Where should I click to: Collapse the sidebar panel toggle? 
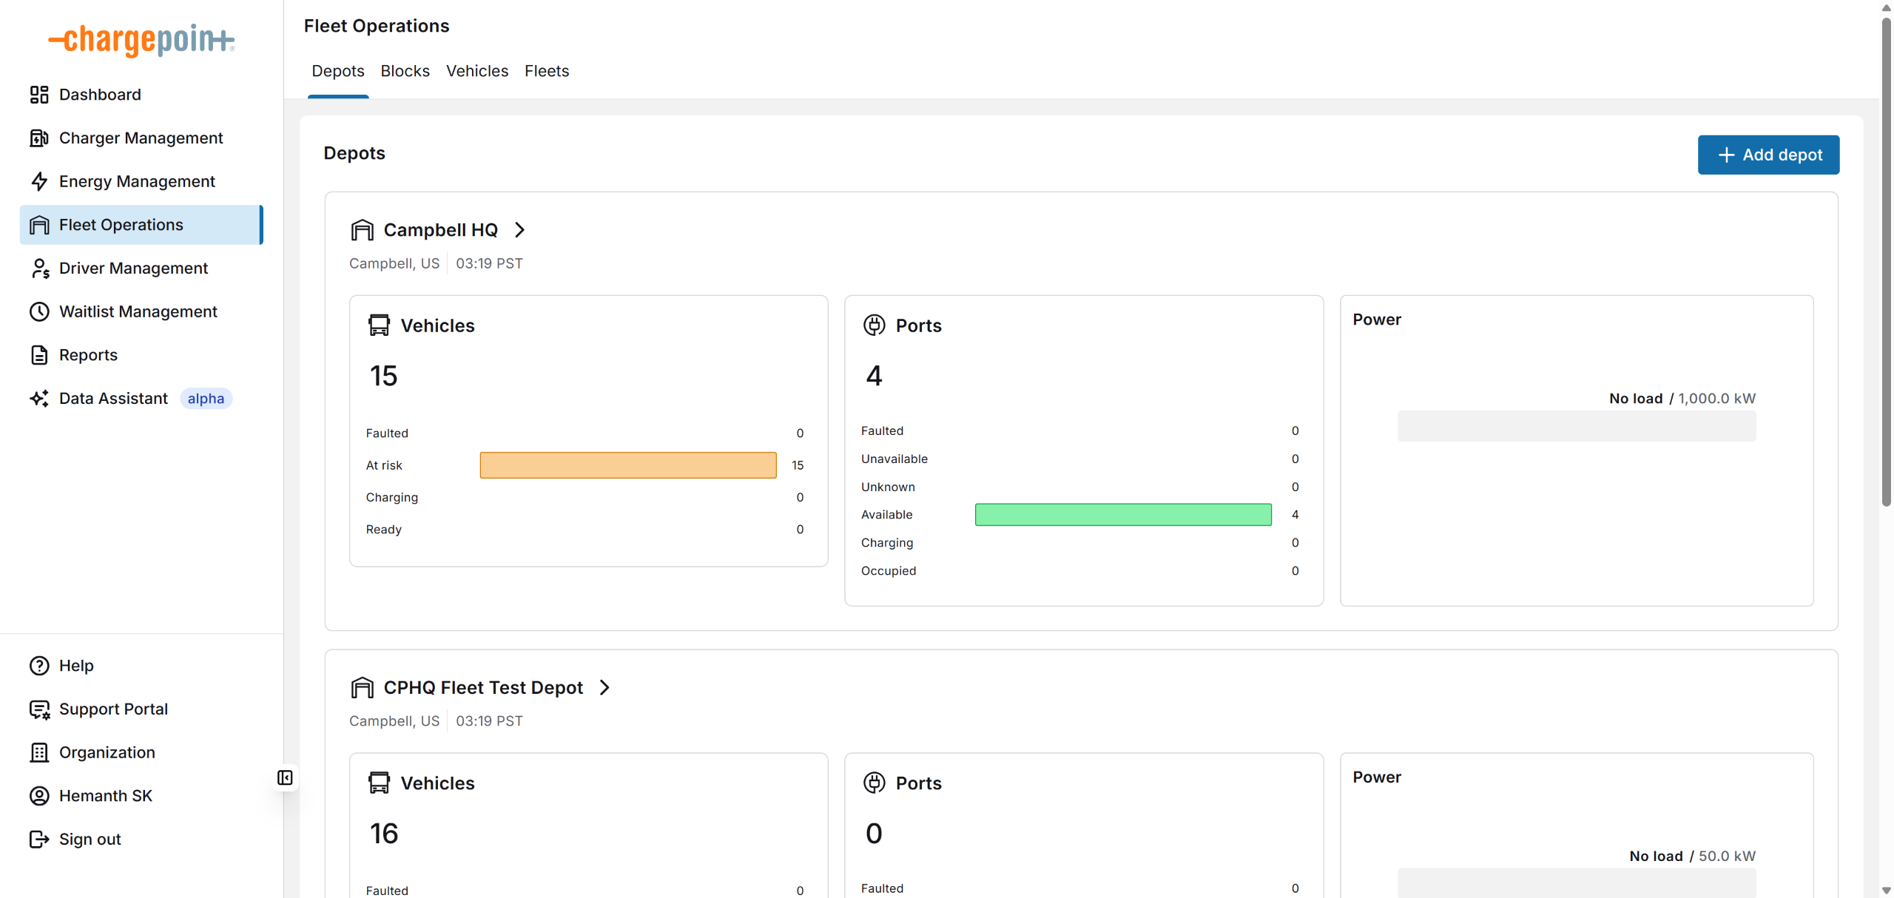click(285, 777)
